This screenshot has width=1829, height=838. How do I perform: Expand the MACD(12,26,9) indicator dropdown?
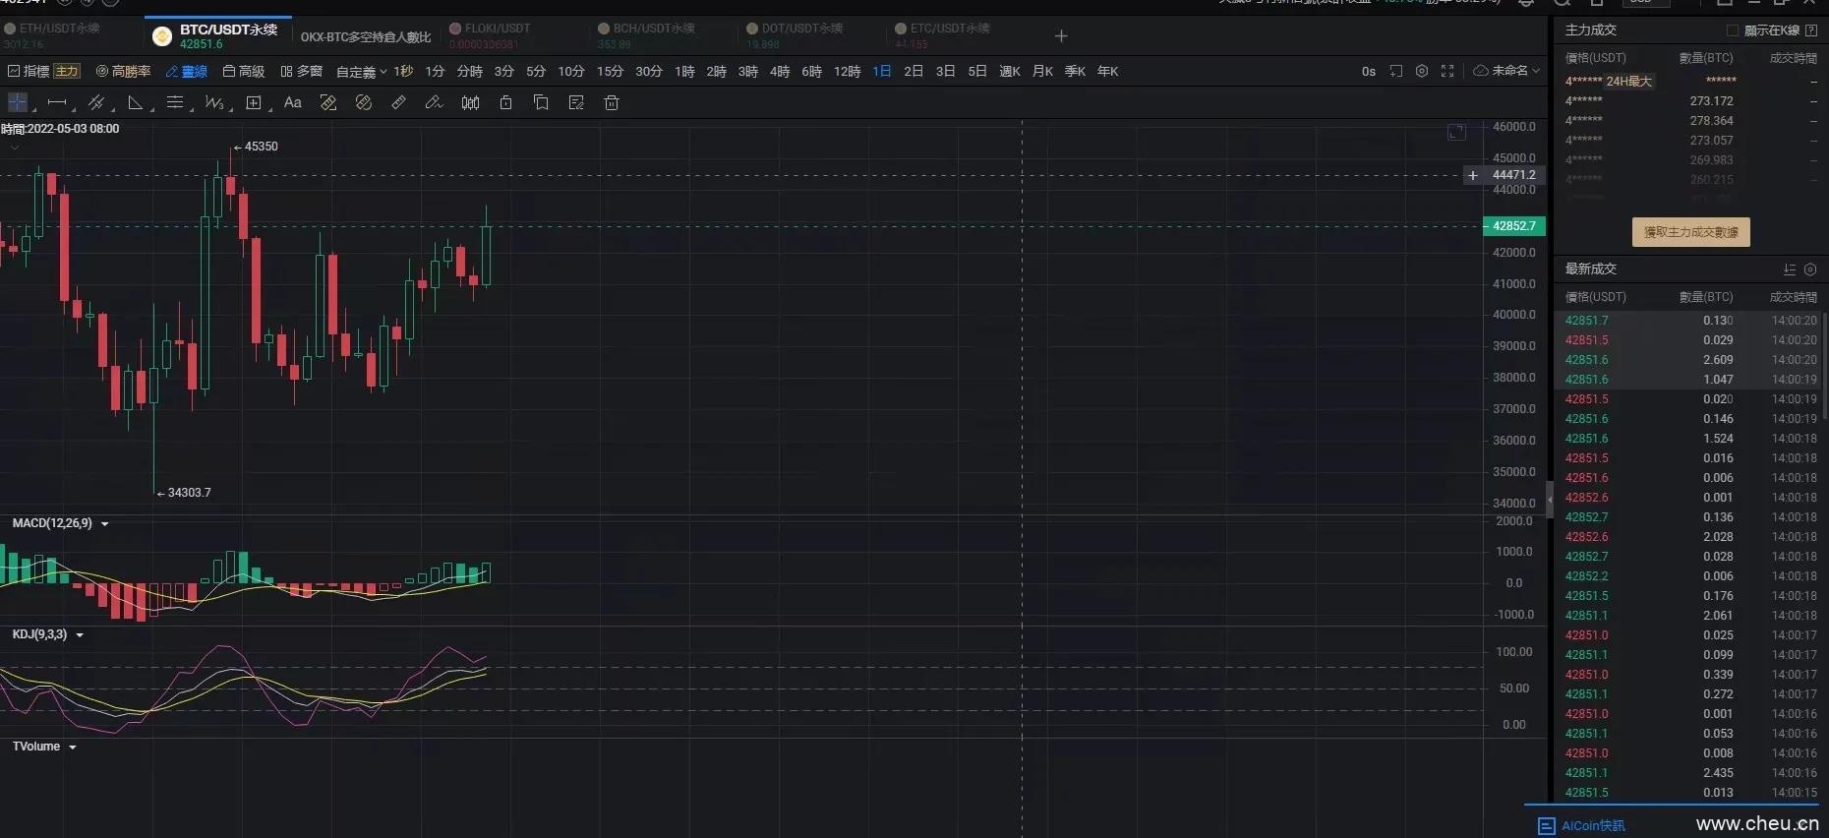coord(104,524)
